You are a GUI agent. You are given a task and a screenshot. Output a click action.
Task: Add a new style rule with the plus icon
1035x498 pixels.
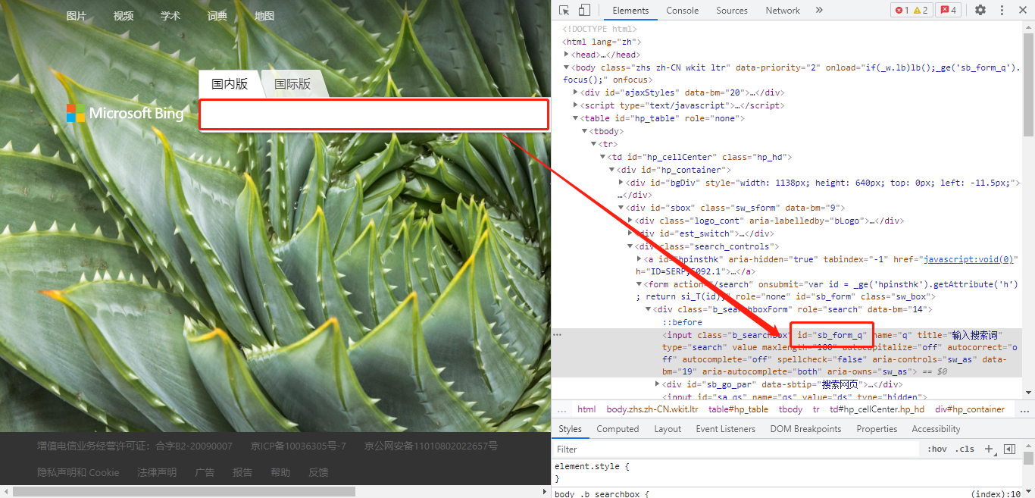click(990, 449)
